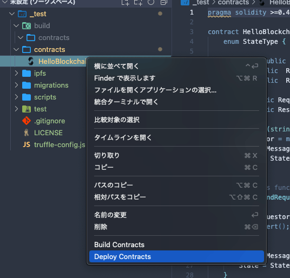The width and height of the screenshot is (290, 278).
Task: Expand the scripts folder chevron
Action: [x=16, y=97]
